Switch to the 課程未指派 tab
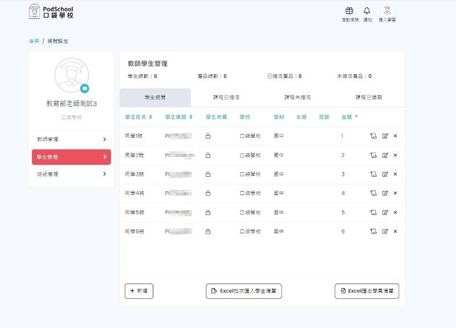 coord(297,98)
